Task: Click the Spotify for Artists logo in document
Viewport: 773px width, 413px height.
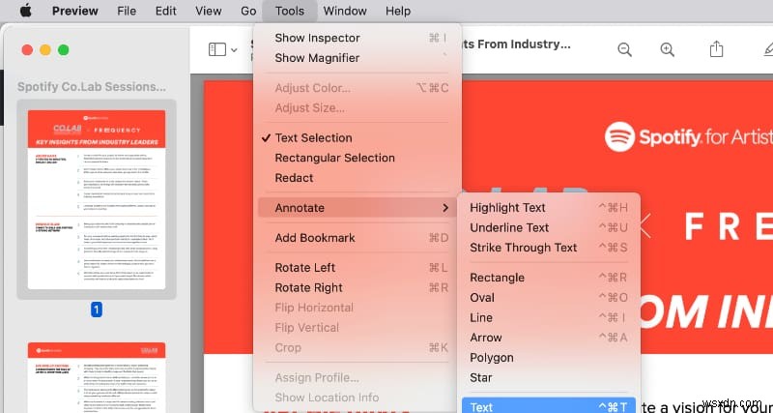Action: [689, 136]
